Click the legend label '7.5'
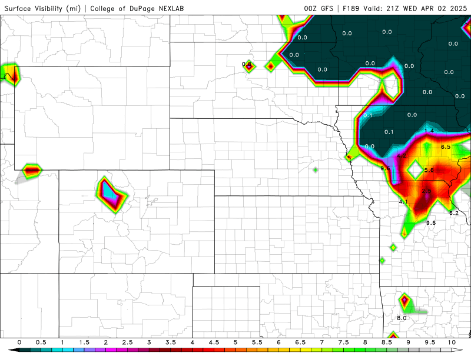This screenshot has height=353, width=471. click(343, 342)
